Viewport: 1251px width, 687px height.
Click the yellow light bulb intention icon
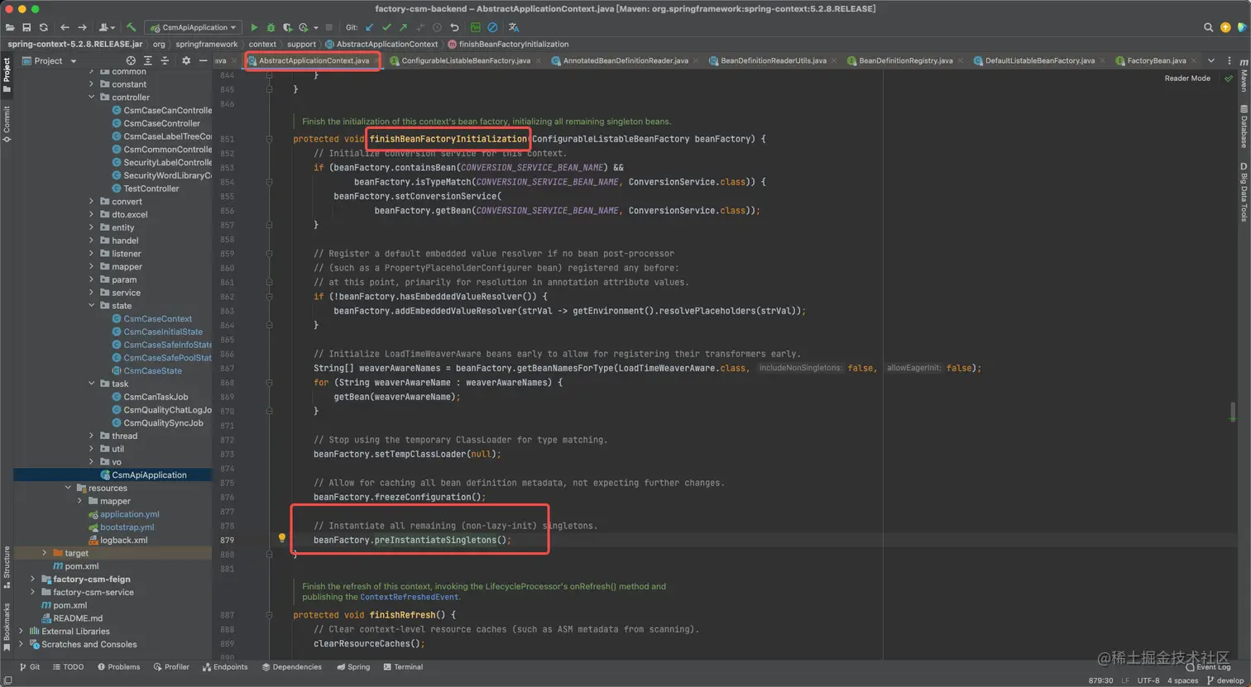point(281,538)
